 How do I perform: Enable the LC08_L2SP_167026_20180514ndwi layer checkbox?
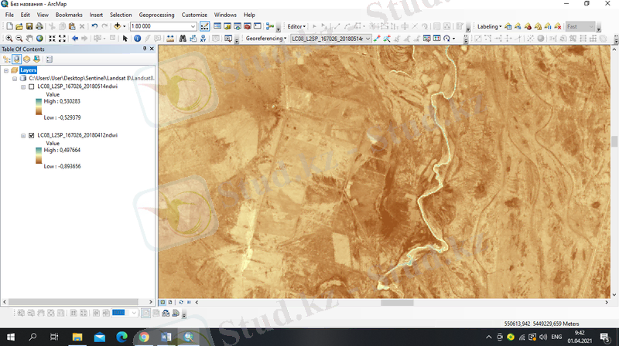click(31, 86)
